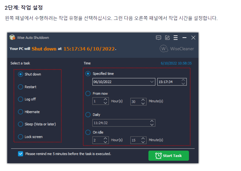Select the On idle timing mode
Viewport: 241px width, 171px height.
88,132
